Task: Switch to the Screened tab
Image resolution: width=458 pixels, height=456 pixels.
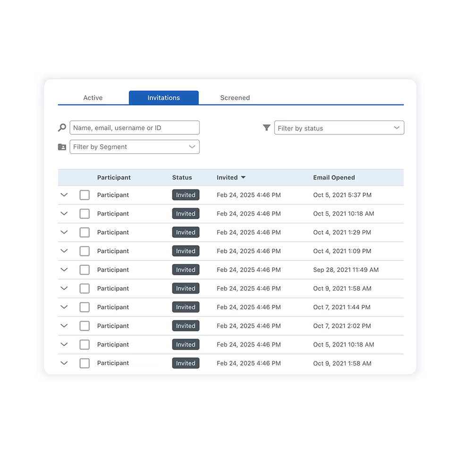Action: pos(235,98)
